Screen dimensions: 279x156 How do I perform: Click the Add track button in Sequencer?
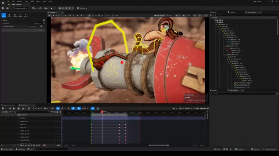[5, 112]
